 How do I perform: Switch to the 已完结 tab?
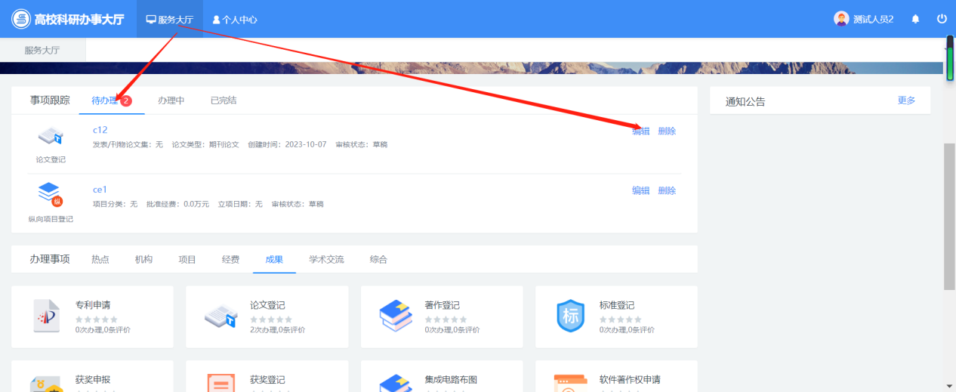point(223,100)
